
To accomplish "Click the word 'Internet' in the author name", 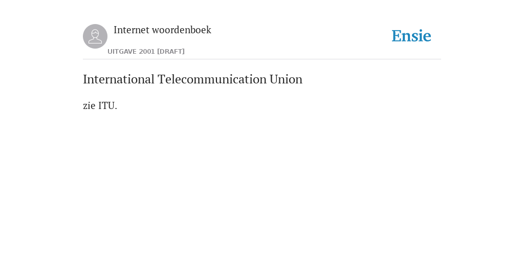I will coord(132,30).
